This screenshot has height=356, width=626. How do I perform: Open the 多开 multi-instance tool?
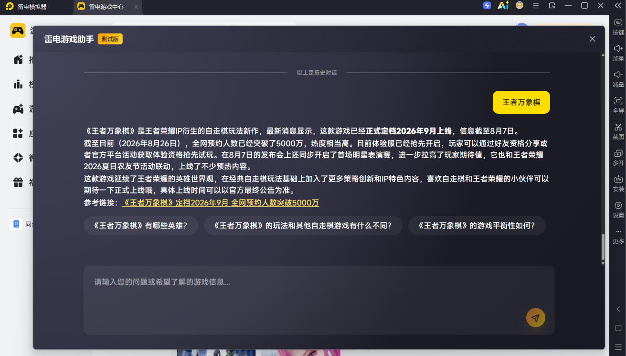(x=618, y=158)
